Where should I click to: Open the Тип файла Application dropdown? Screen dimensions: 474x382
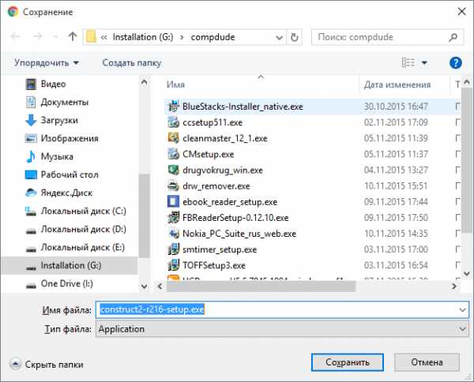(282, 329)
